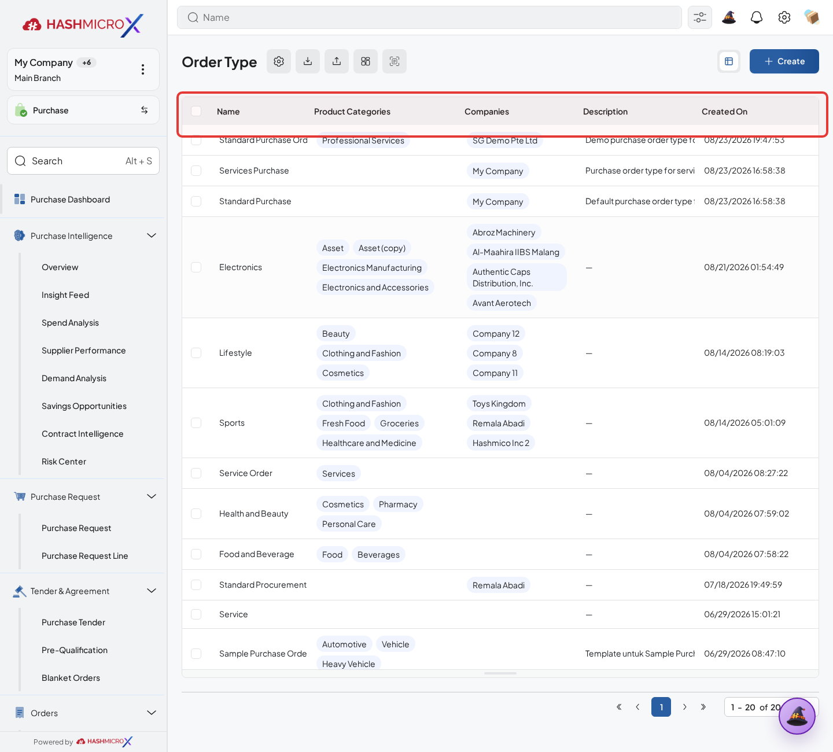Switch to the list view layout icon
Image resolution: width=833 pixels, height=752 pixels.
point(729,61)
